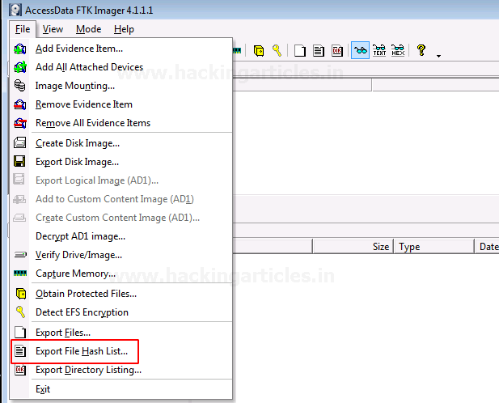Select Remove All Evidence Items
The width and height of the screenshot is (499, 403).
(x=121, y=123)
